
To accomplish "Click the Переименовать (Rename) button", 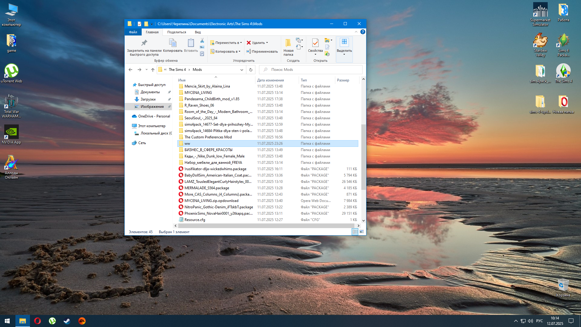I will (262, 51).
